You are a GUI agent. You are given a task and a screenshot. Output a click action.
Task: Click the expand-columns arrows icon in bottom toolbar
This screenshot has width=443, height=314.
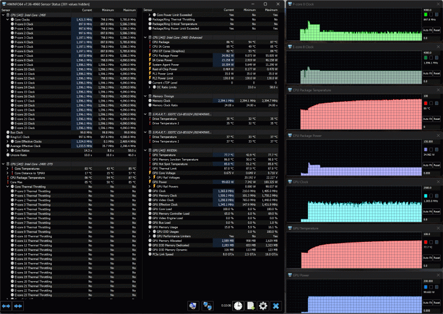6,306
